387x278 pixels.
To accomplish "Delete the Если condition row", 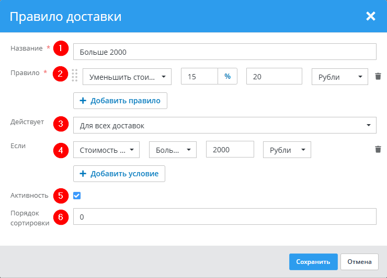I will pos(378,149).
